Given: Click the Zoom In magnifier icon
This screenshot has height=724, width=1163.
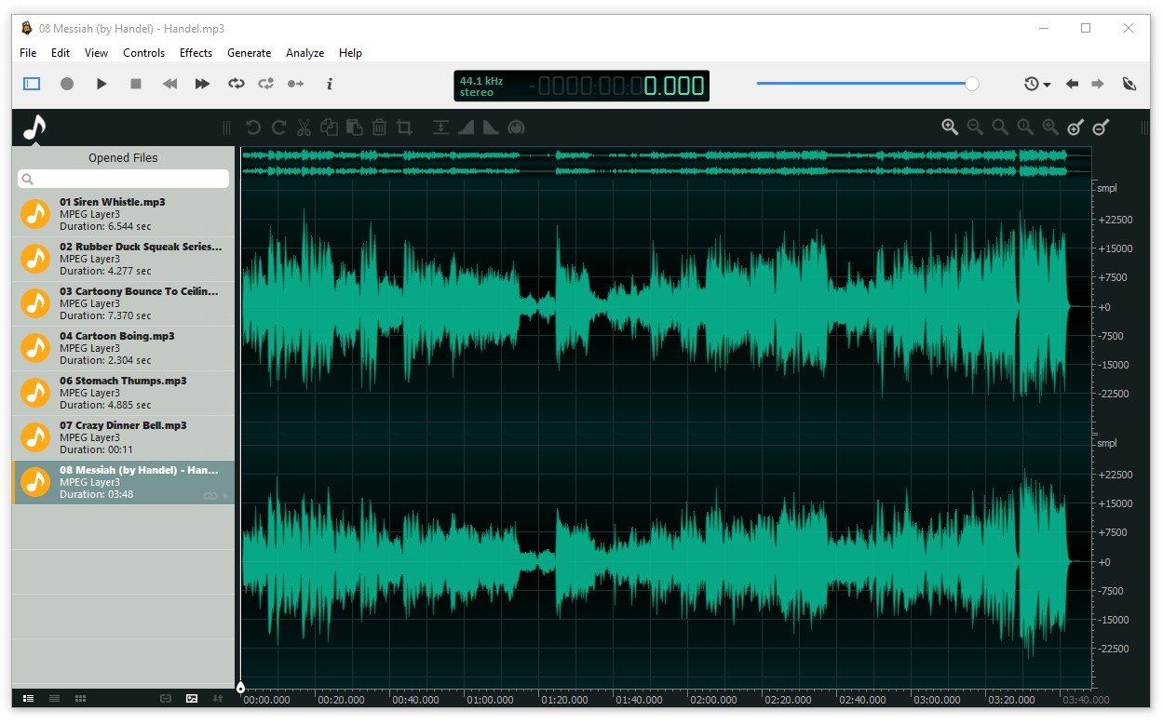Looking at the screenshot, I should [950, 127].
